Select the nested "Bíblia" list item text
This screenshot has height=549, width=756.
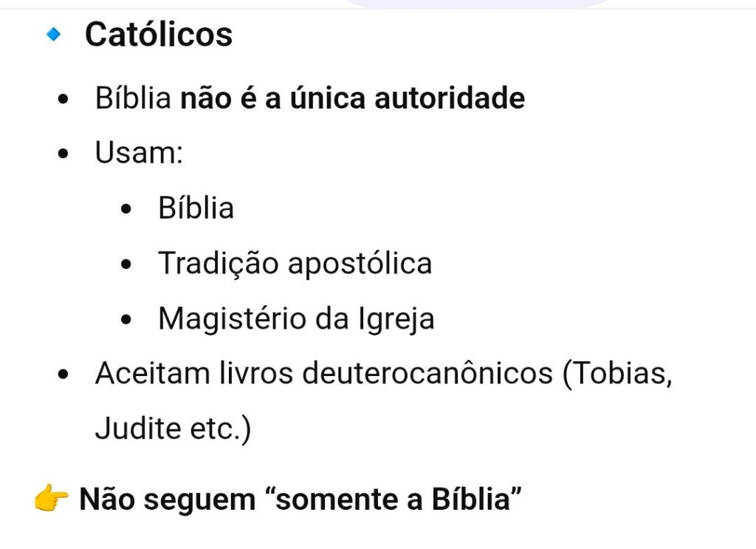coord(196,208)
